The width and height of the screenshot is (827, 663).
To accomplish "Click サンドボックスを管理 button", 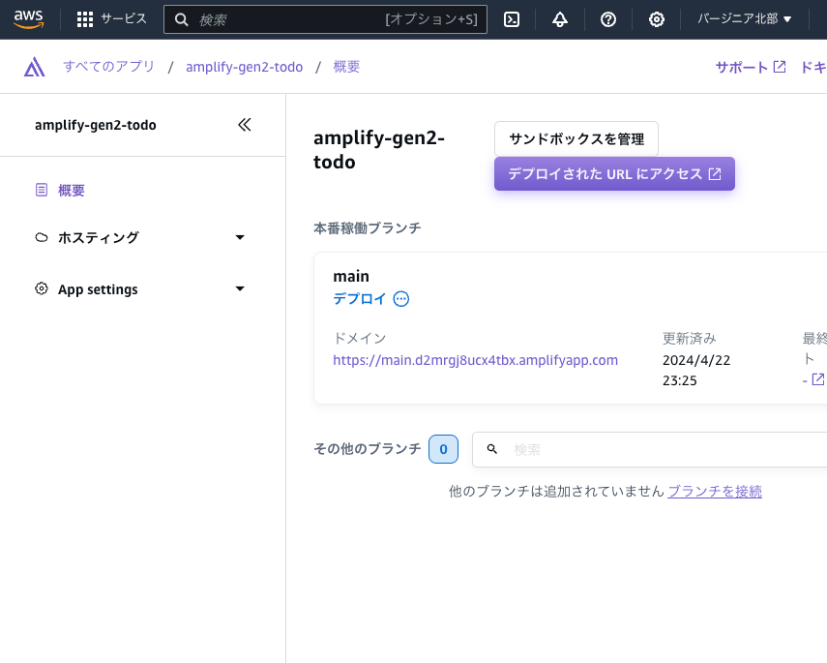I will click(x=576, y=138).
